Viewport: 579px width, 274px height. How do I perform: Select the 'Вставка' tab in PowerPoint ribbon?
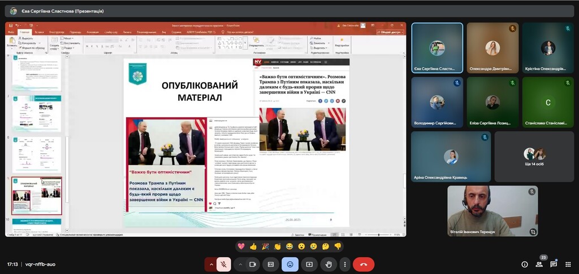[x=39, y=32]
